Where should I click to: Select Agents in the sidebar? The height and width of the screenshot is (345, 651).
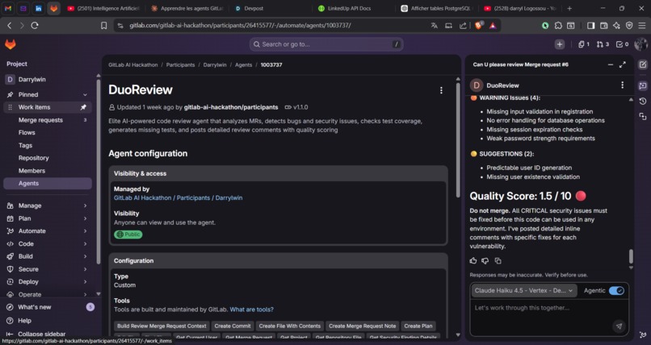pyautogui.click(x=48, y=183)
